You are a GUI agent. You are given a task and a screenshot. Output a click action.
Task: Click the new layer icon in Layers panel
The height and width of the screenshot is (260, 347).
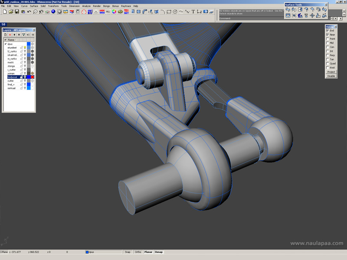[5, 35]
